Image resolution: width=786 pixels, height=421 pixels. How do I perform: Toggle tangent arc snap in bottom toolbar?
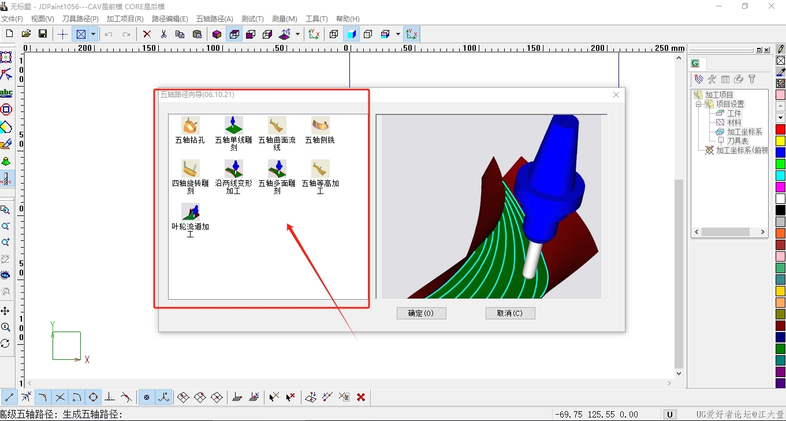(x=76, y=397)
